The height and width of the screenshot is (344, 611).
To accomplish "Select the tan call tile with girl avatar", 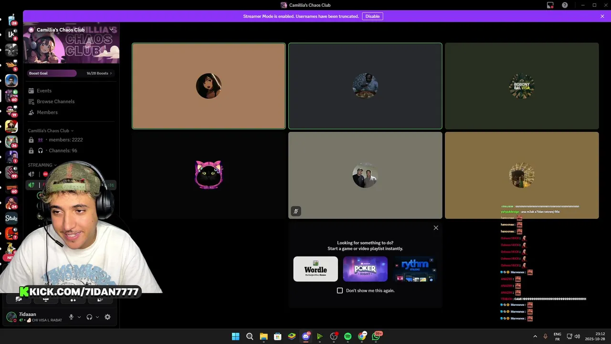I will click(x=209, y=86).
